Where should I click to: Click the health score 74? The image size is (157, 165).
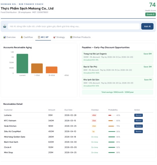click(x=152, y=5)
